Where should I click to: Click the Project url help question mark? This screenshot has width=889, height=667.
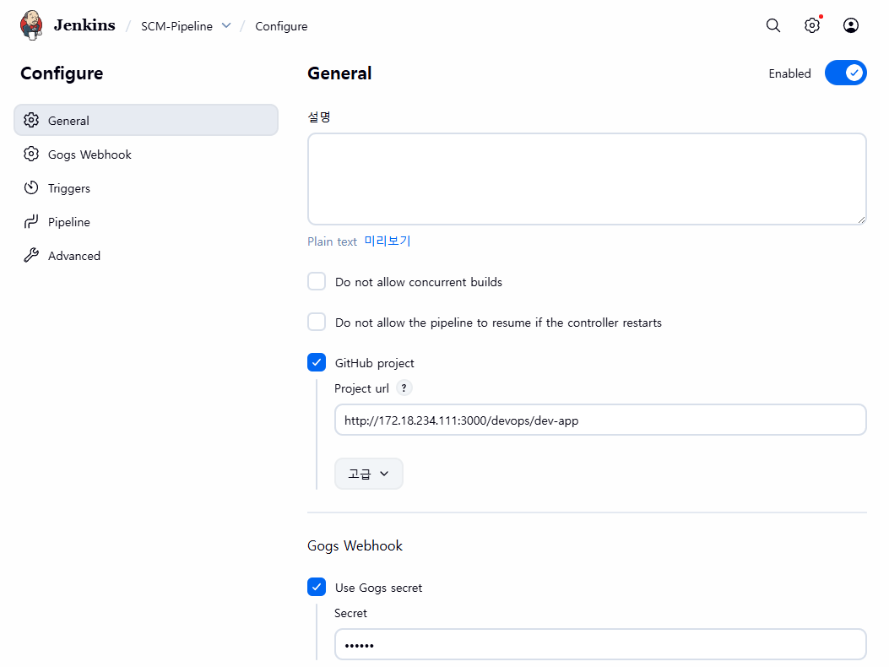[x=404, y=388]
